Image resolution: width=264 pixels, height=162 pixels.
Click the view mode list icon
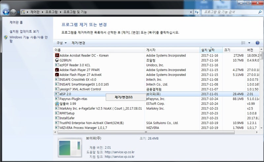[243, 43]
